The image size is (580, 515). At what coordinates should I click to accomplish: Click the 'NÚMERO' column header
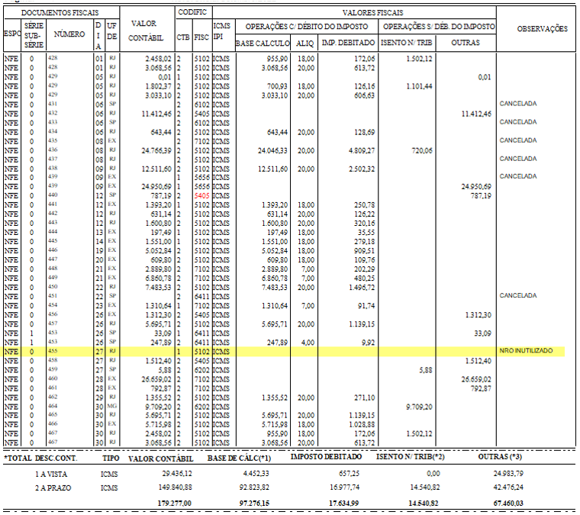[x=69, y=34]
